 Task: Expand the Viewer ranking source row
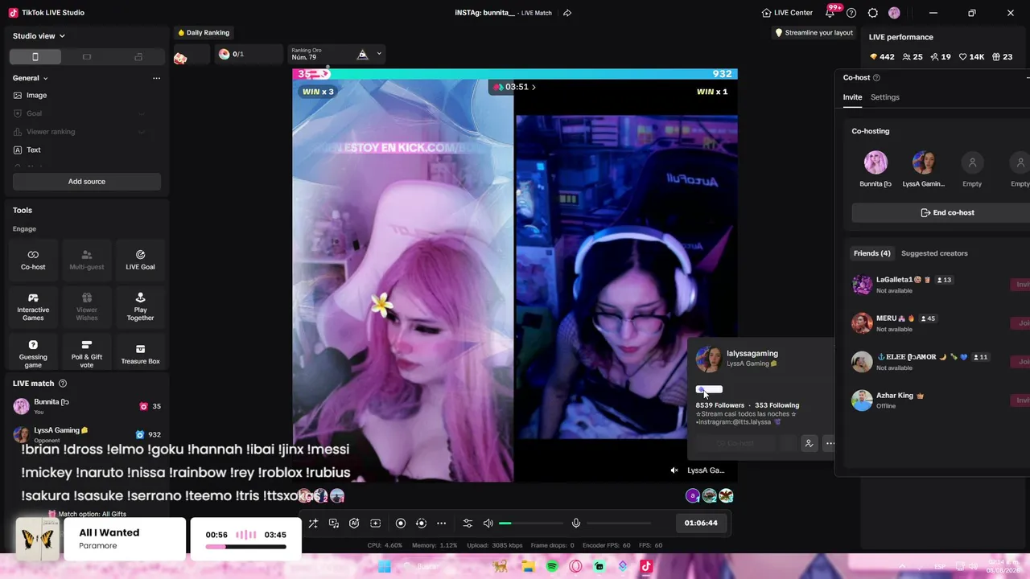[142, 132]
